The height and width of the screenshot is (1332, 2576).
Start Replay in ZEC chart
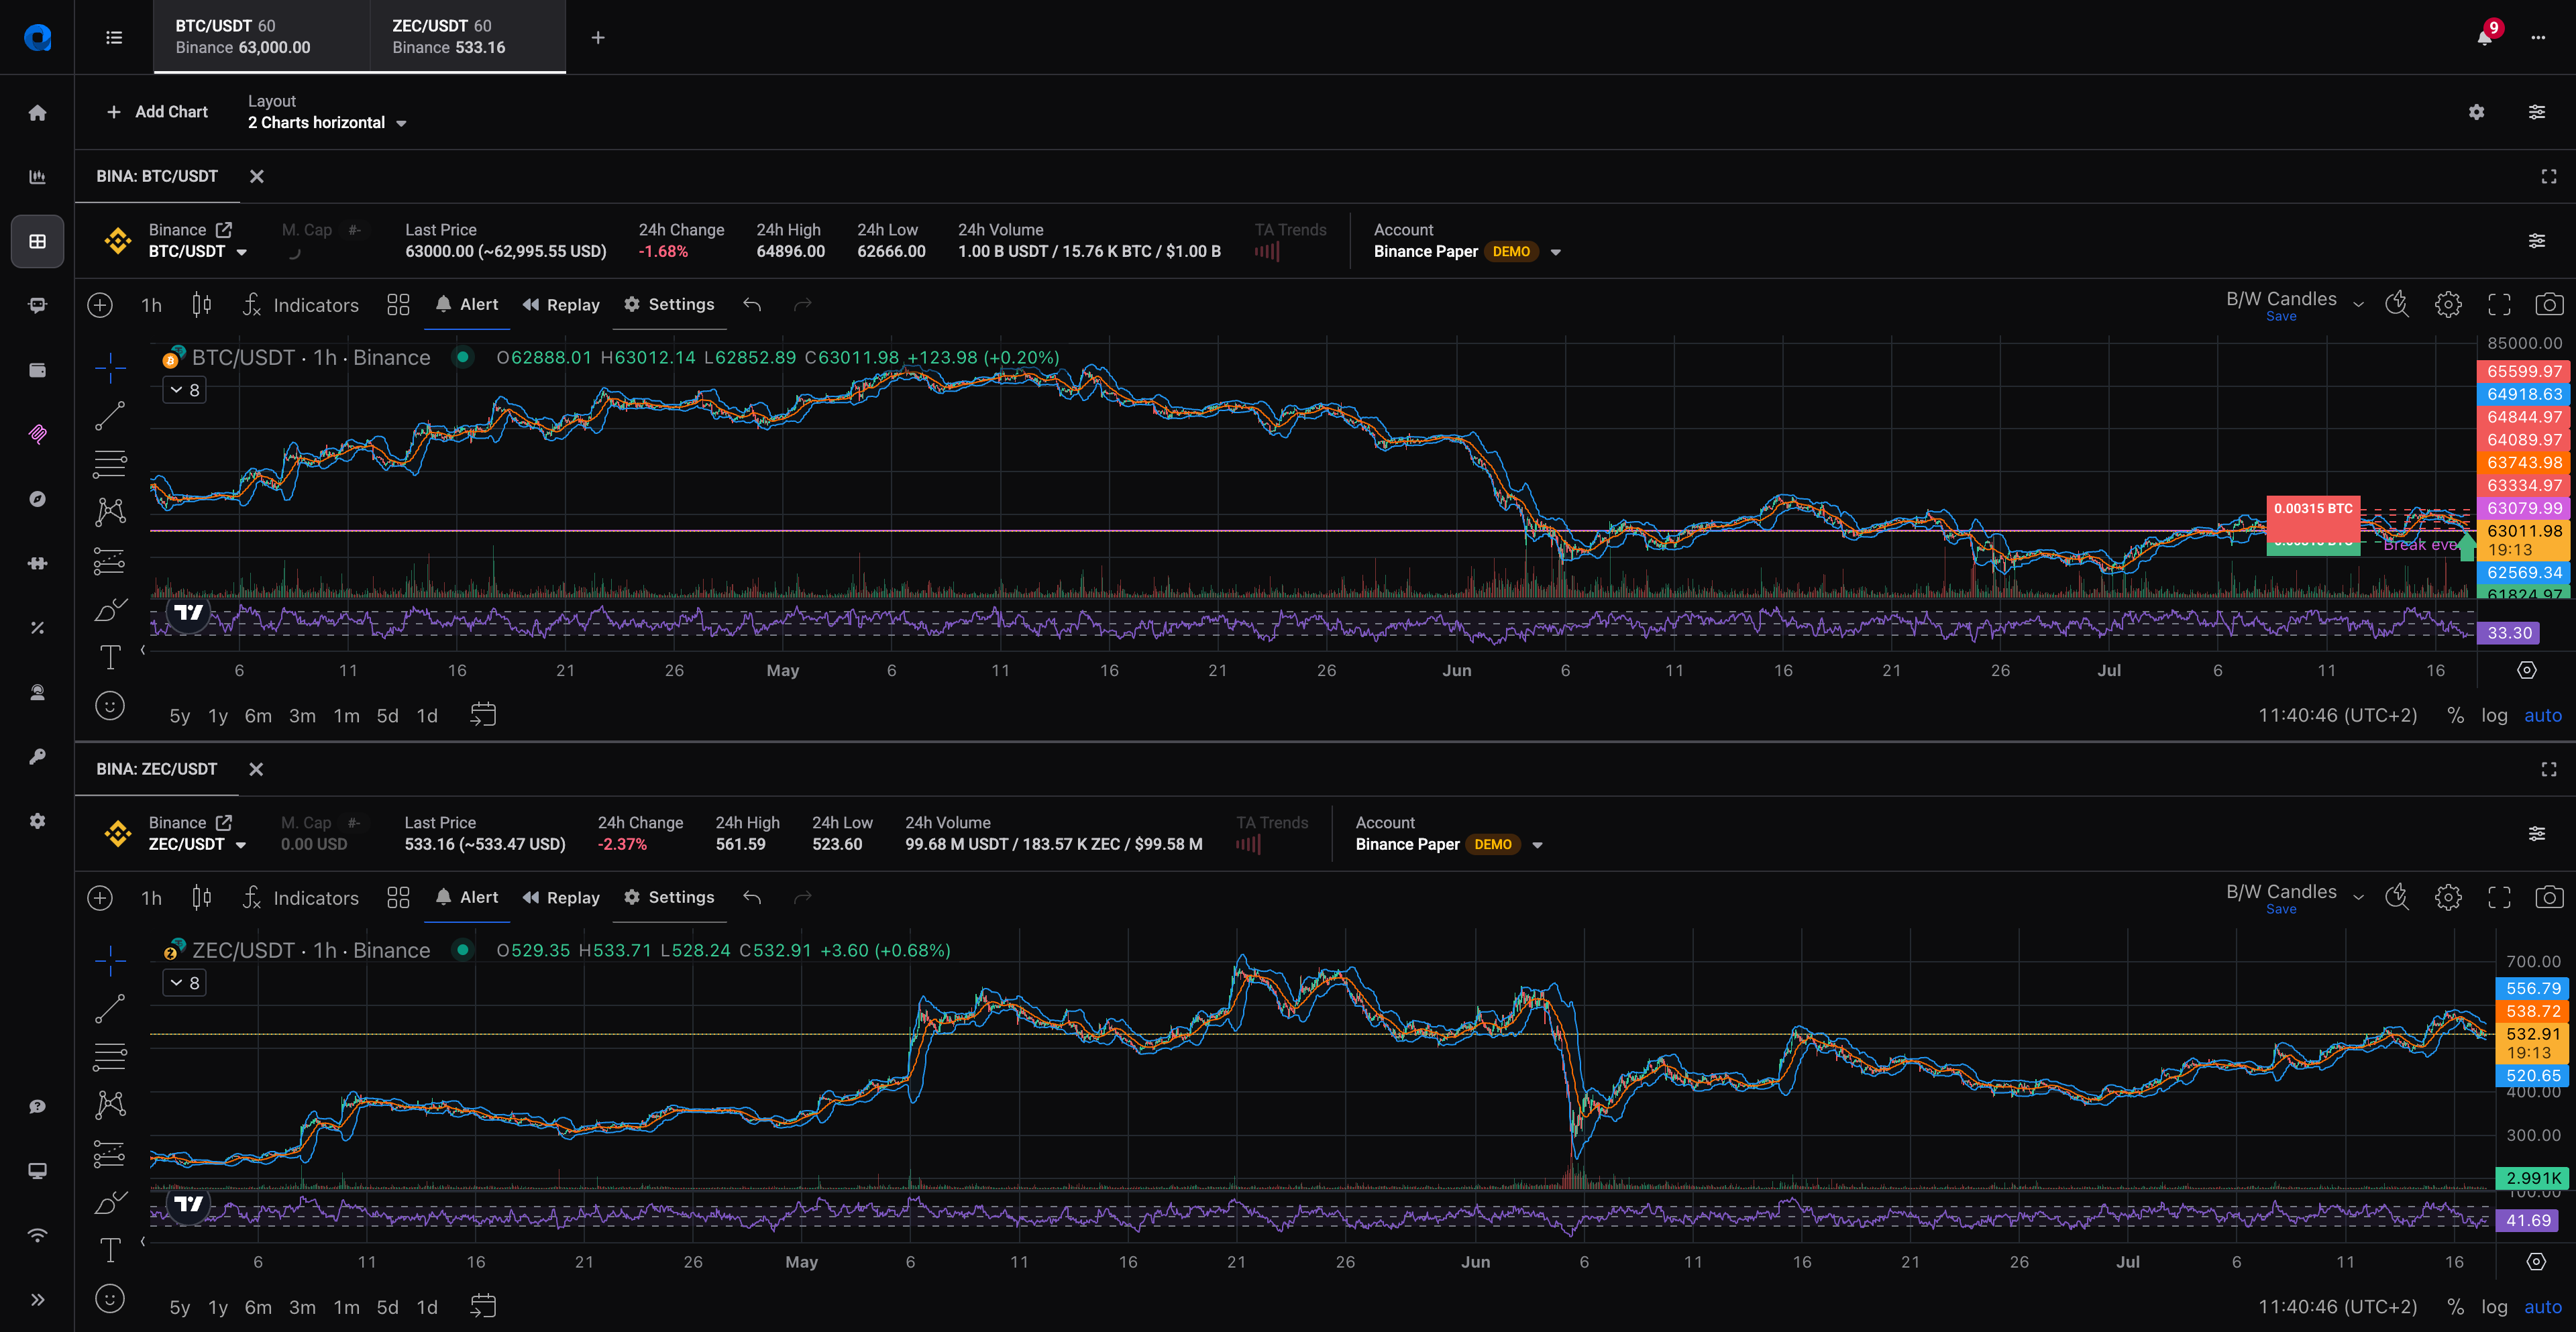click(x=561, y=898)
